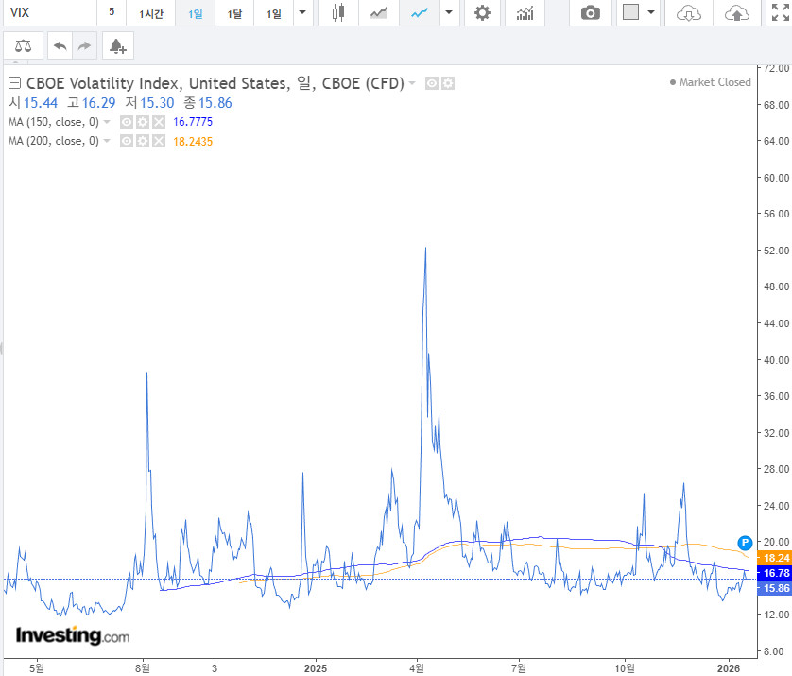
Task: Hide the MA 200 indicator with eye icon
Action: point(127,141)
